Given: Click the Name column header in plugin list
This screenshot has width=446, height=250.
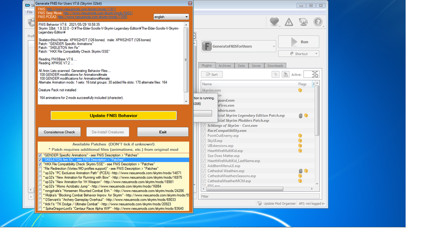Looking at the screenshot, I should click(x=249, y=84).
